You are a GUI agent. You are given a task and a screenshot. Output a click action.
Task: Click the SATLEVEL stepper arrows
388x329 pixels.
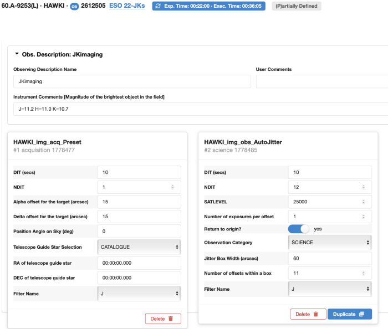(363, 202)
